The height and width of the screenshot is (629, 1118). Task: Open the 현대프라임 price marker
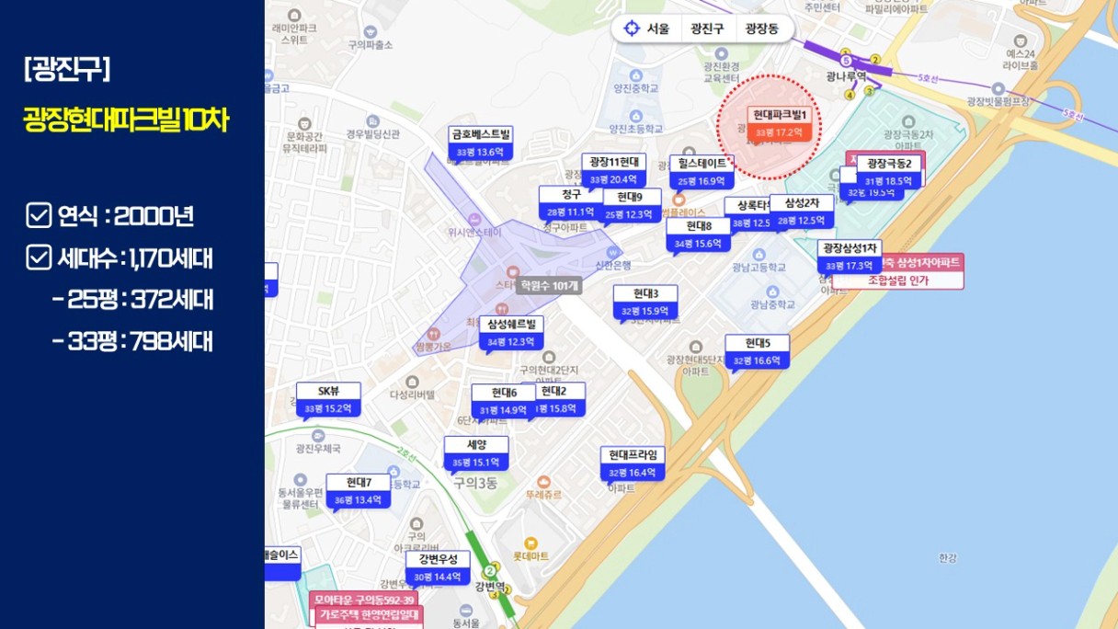coord(633,463)
